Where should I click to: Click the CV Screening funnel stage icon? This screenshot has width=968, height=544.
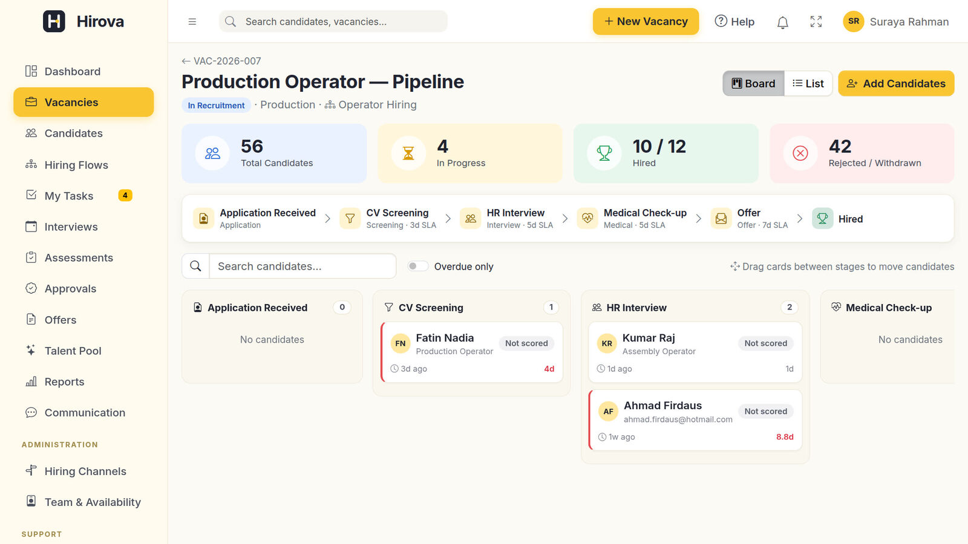click(350, 218)
